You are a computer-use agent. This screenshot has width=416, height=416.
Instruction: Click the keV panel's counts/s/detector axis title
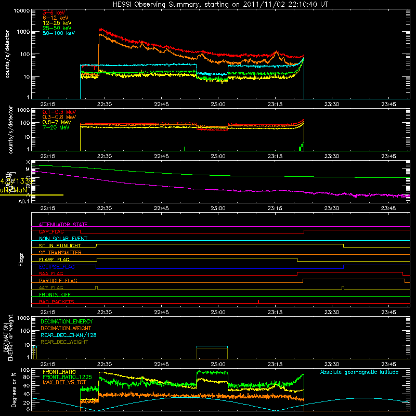coord(7,54)
